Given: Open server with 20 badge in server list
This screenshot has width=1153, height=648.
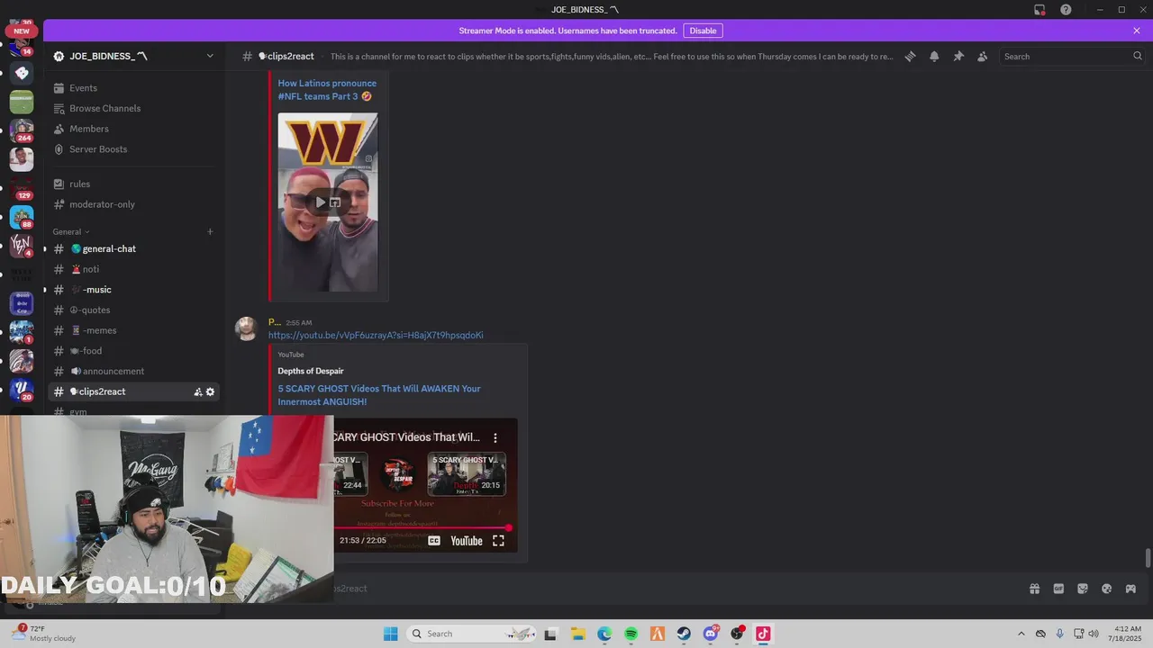Looking at the screenshot, I should (x=22, y=390).
